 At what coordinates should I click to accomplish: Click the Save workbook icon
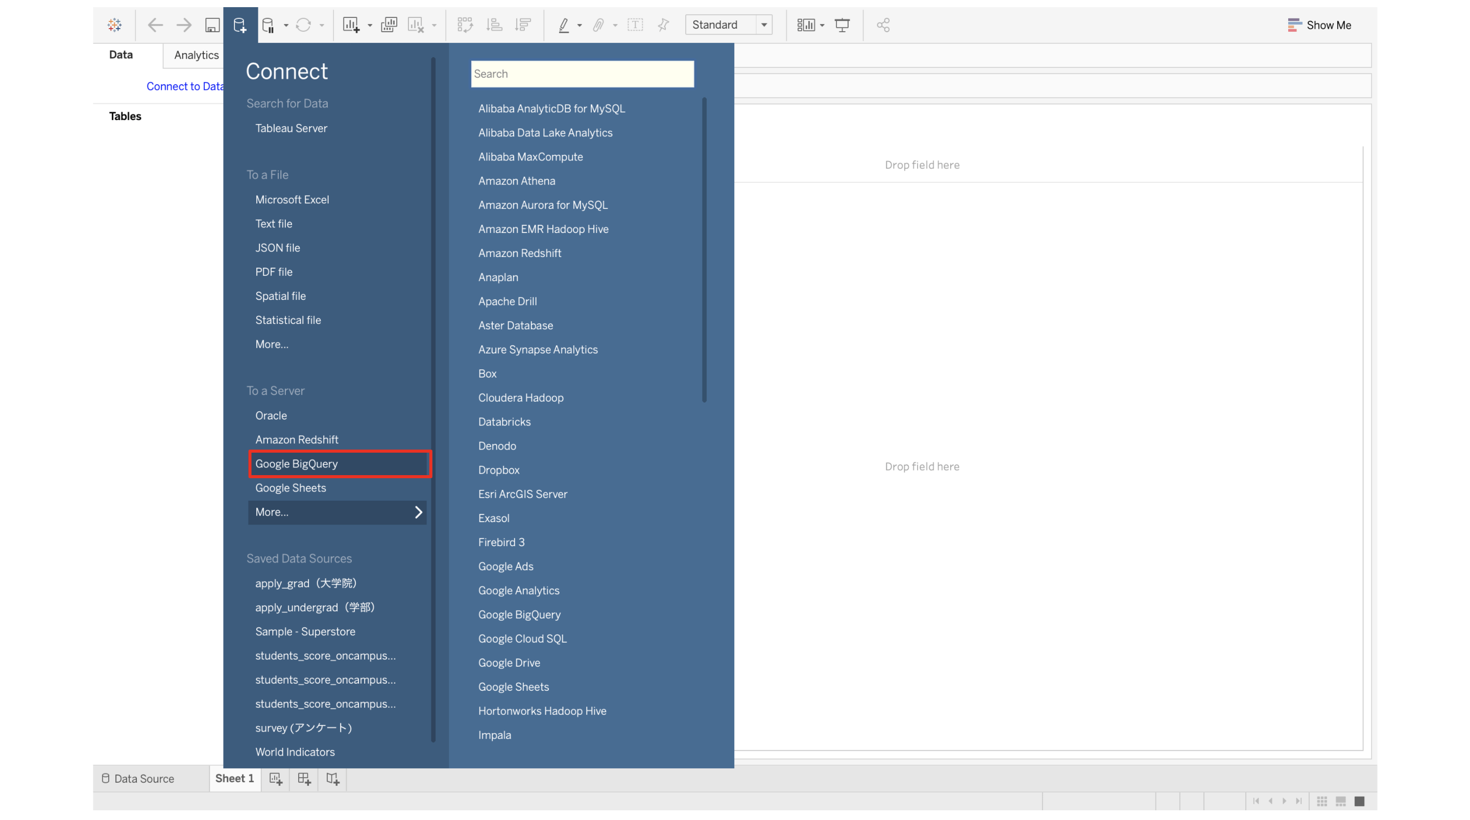212,25
